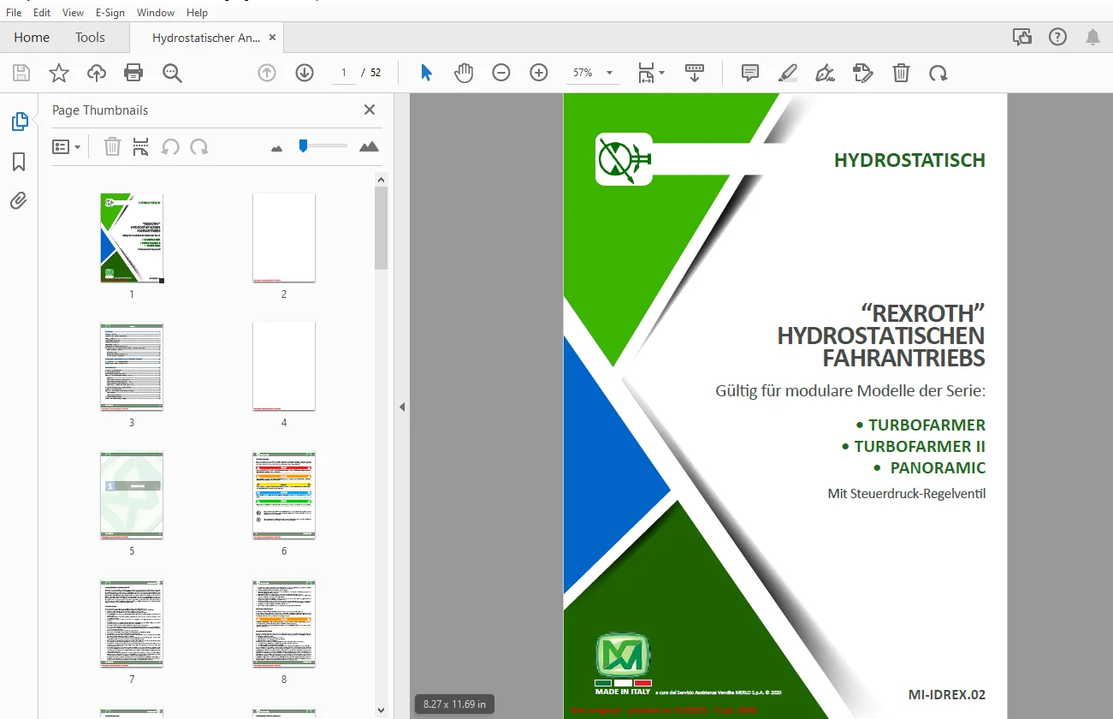Image resolution: width=1113 pixels, height=719 pixels.
Task: Select page 8 thumbnail
Action: pyautogui.click(x=284, y=623)
